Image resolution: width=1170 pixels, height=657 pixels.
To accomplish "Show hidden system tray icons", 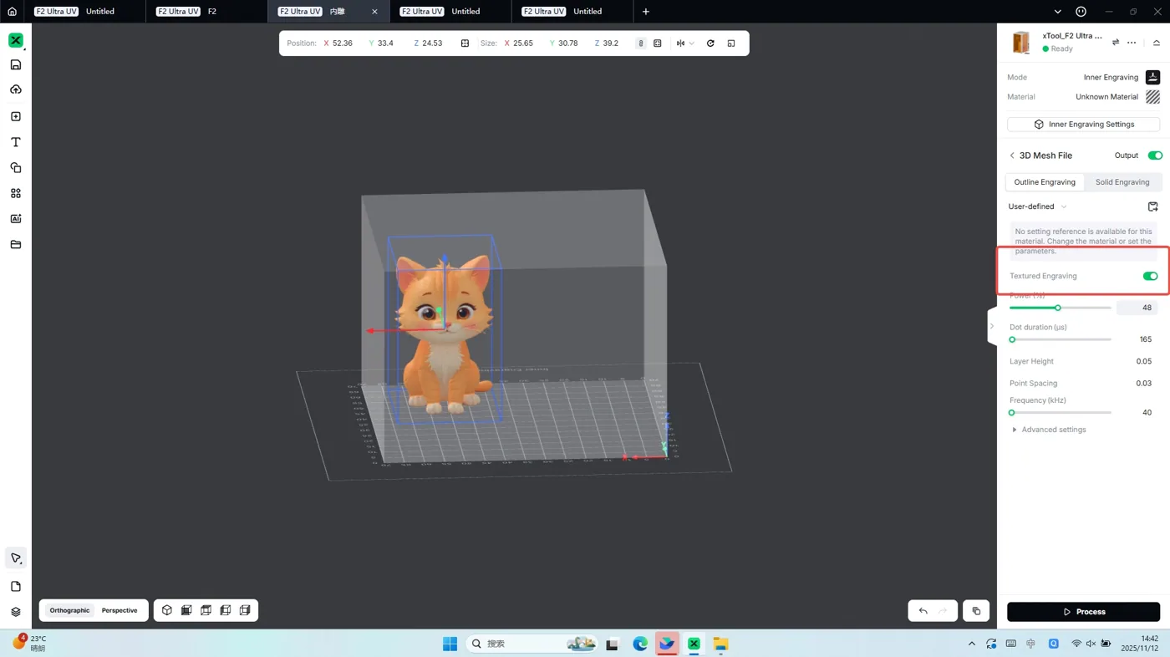I will pos(971,644).
